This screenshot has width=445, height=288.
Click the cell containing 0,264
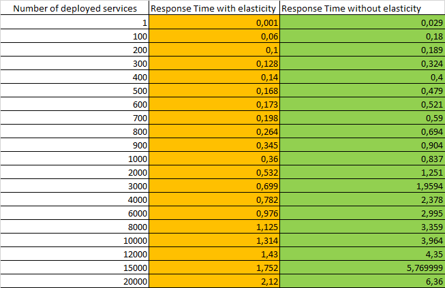214,131
